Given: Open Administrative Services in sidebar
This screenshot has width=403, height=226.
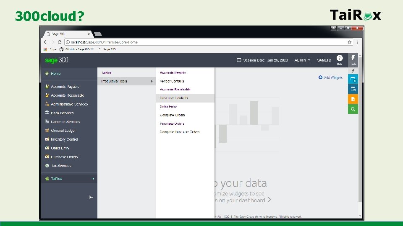Looking at the screenshot, I should [x=69, y=104].
